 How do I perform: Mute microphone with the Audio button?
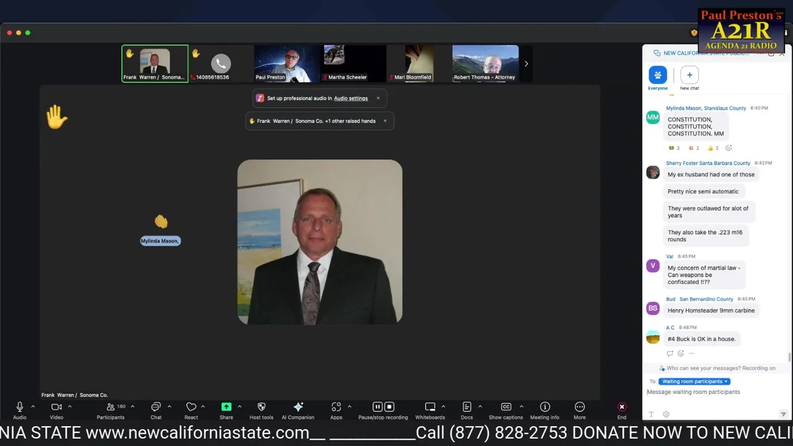(x=20, y=410)
